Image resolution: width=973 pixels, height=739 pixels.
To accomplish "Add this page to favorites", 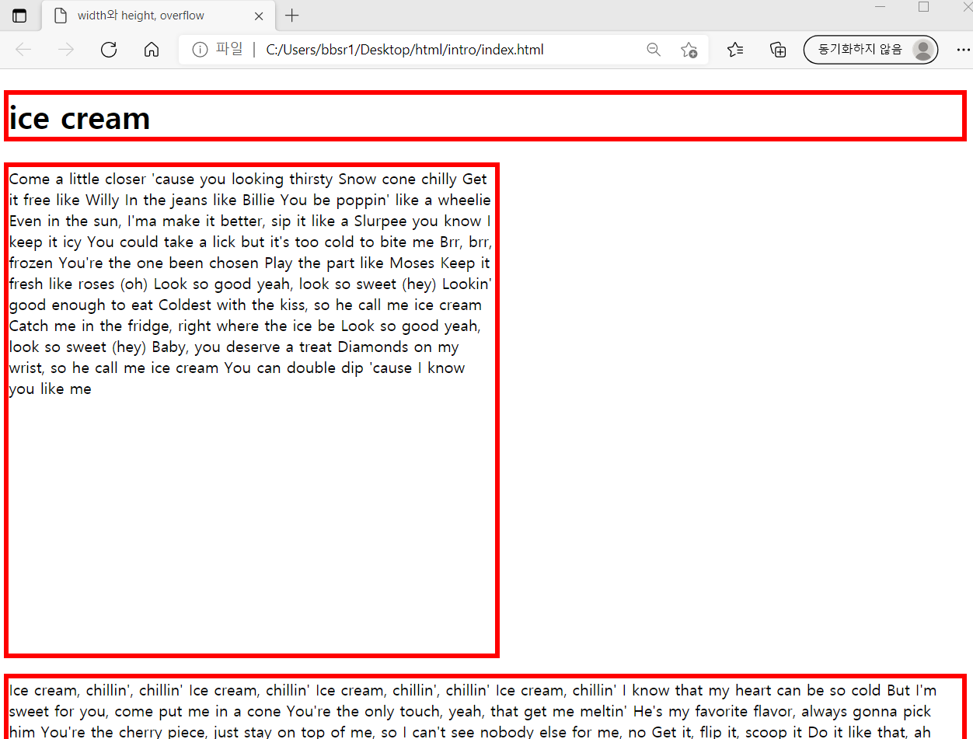I will tap(689, 50).
